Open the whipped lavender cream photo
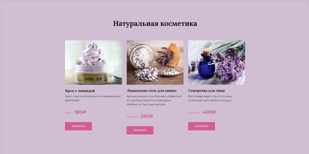 tap(94, 63)
